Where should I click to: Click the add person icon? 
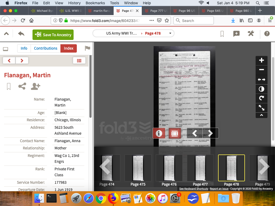click(x=35, y=86)
